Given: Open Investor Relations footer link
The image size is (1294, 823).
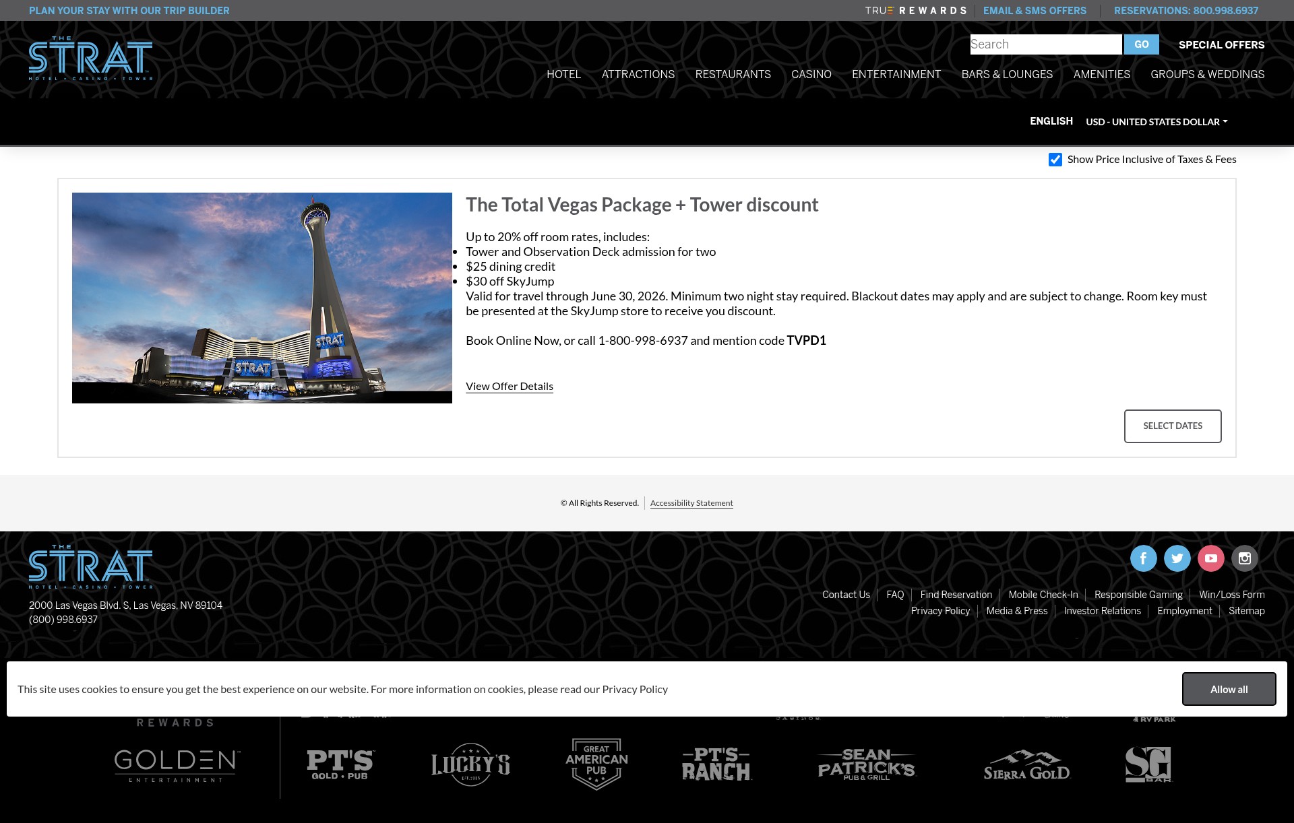Looking at the screenshot, I should (1102, 611).
